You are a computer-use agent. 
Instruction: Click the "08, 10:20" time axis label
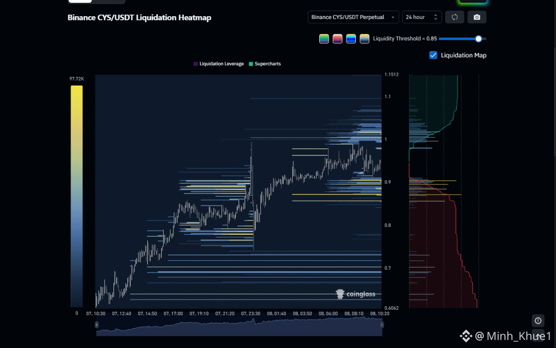click(x=380, y=313)
